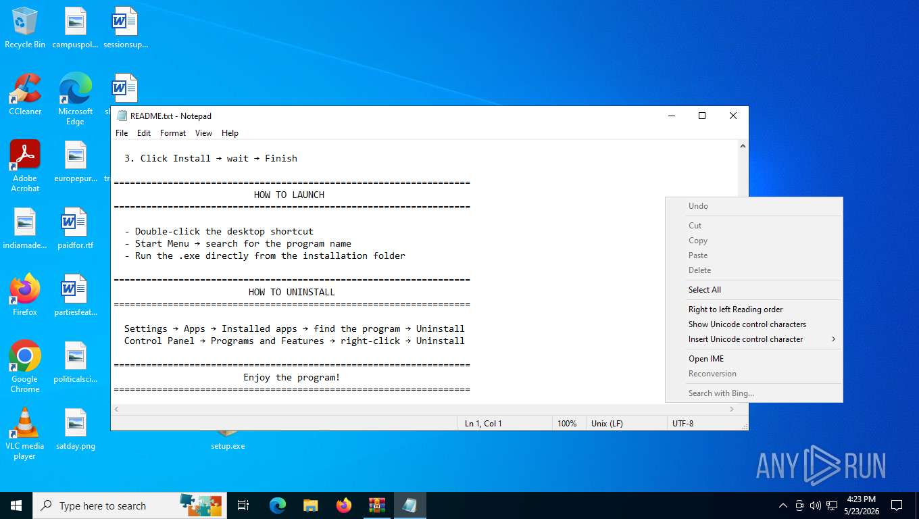Open the Edit menu in Notepad
919x519 pixels.
[x=144, y=133]
